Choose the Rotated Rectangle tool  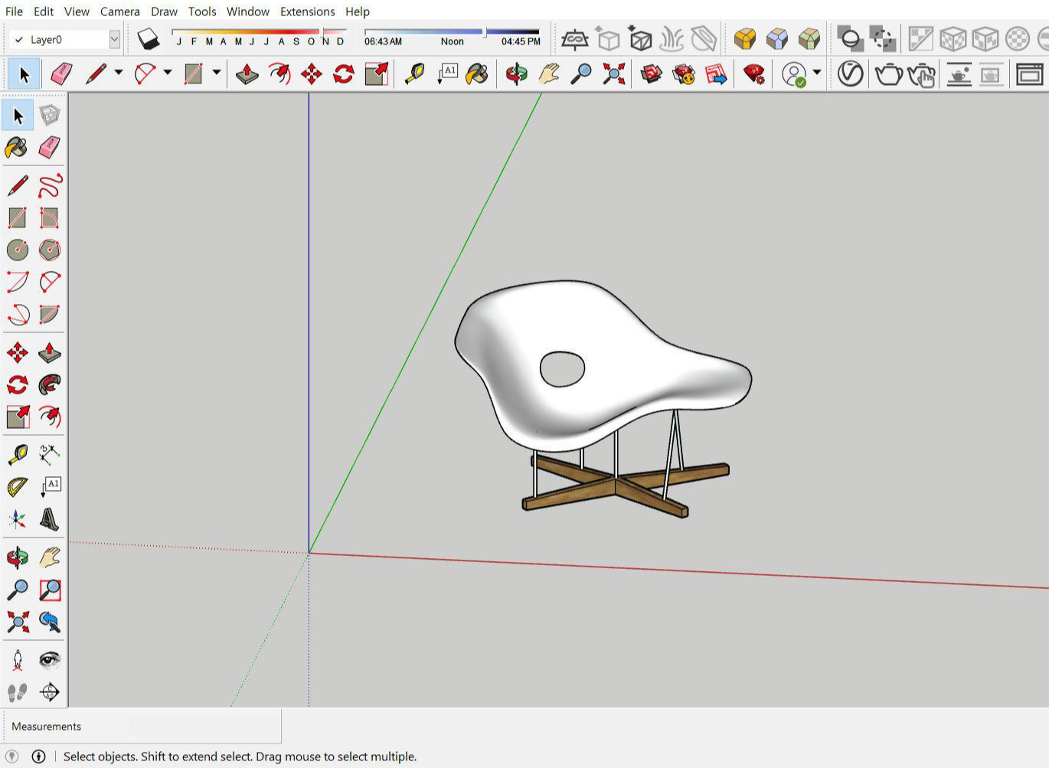click(x=50, y=218)
